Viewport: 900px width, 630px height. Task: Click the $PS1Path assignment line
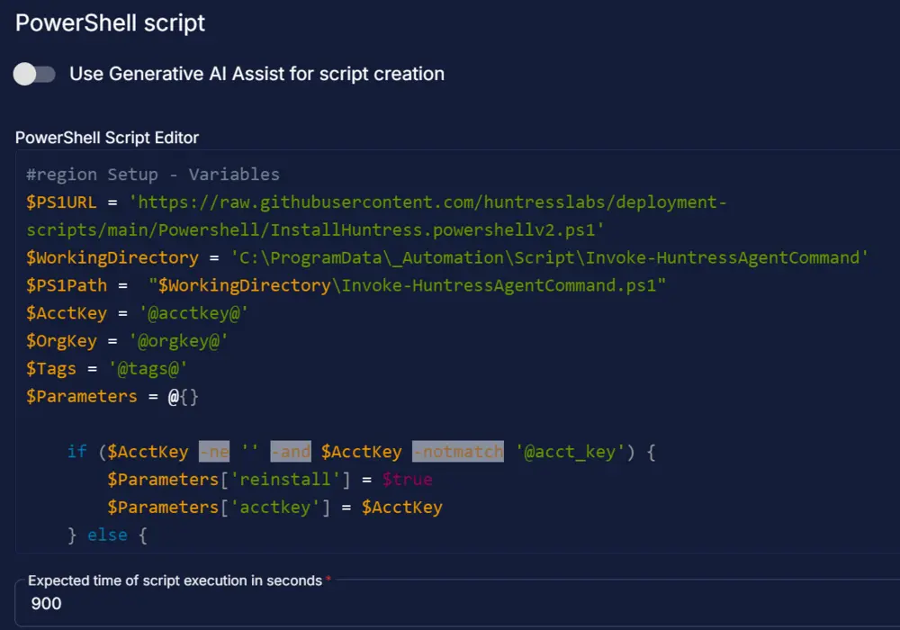346,285
